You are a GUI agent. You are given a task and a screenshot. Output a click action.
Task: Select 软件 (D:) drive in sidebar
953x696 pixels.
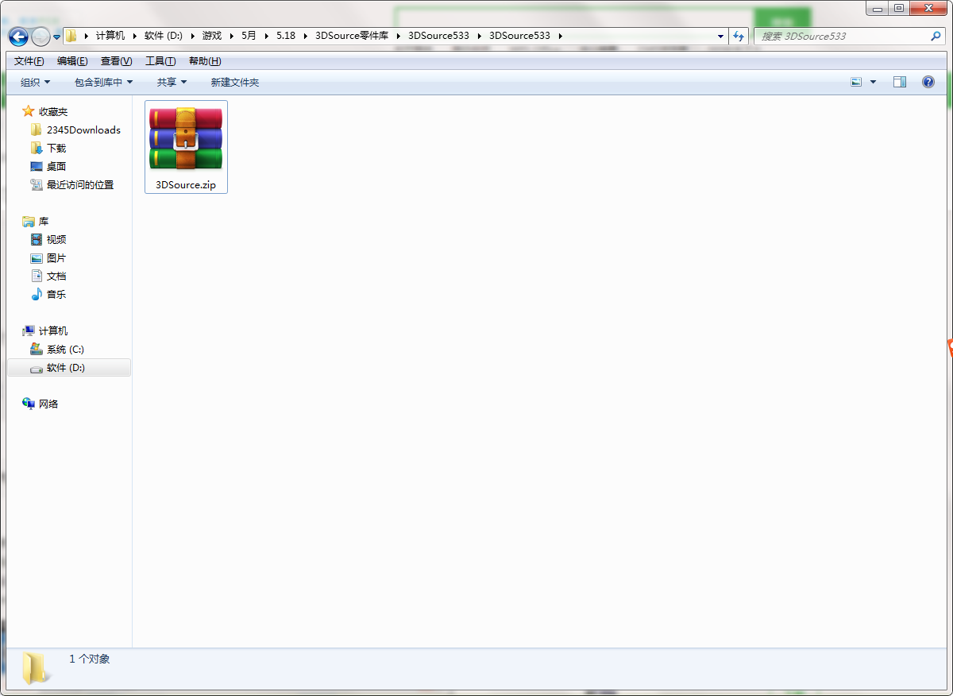[65, 368]
